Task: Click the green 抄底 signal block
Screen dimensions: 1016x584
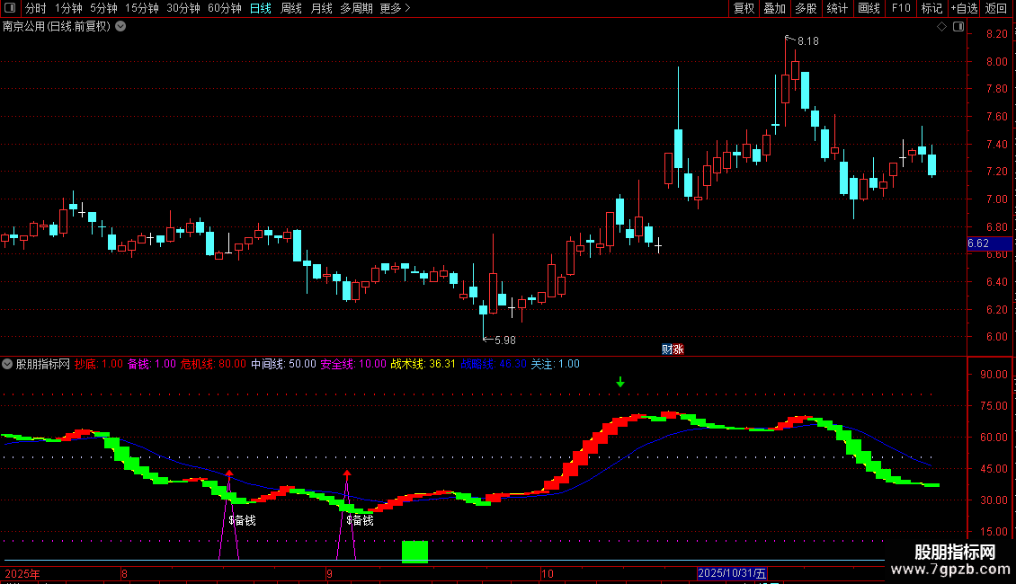Action: tap(414, 552)
